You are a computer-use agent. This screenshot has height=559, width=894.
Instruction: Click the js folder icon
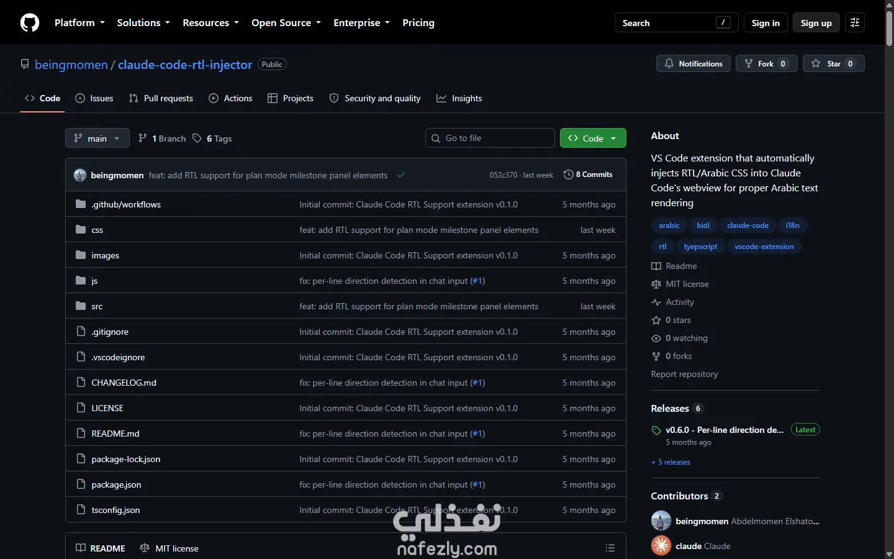point(81,281)
